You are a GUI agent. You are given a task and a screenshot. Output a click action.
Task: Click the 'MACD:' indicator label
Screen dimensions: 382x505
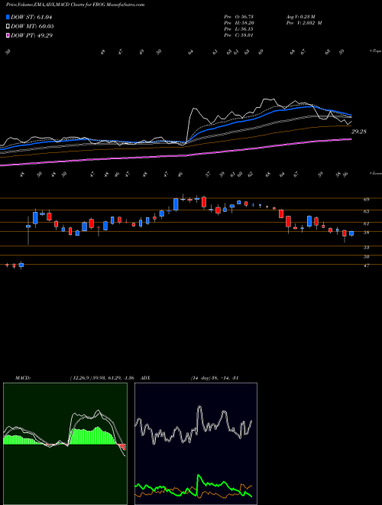coord(23,378)
